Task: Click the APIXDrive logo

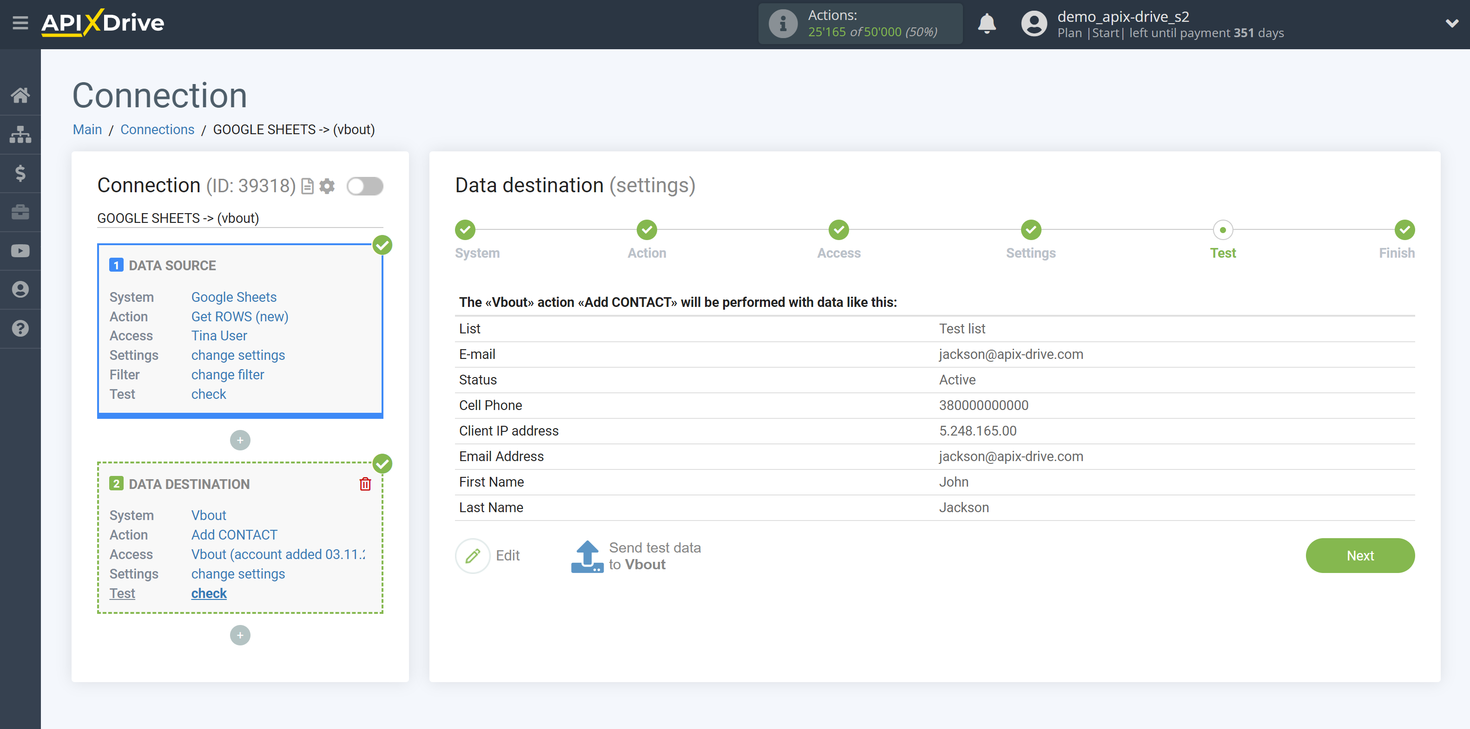Action: pyautogui.click(x=103, y=23)
